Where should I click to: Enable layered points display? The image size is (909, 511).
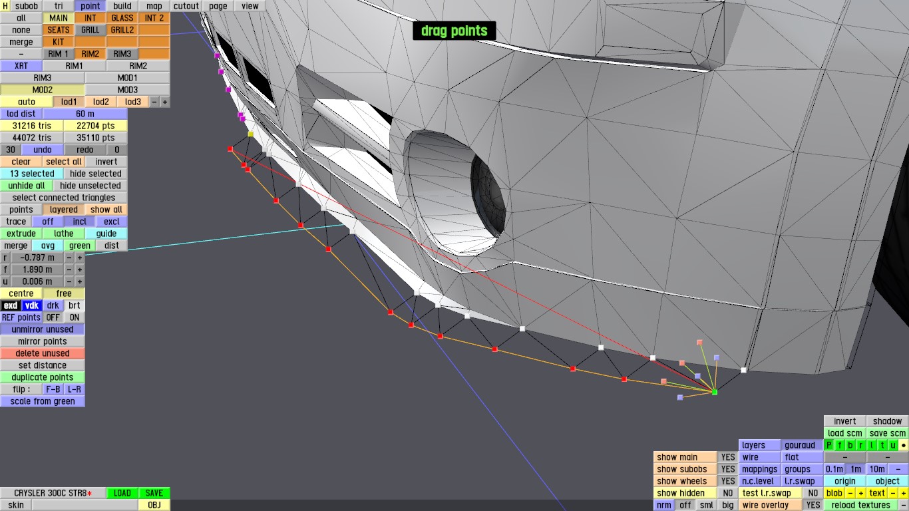click(x=64, y=210)
